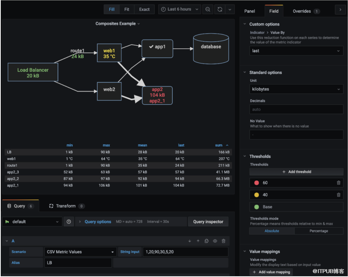Delete the 40 threshold via trash icon

click(x=339, y=195)
